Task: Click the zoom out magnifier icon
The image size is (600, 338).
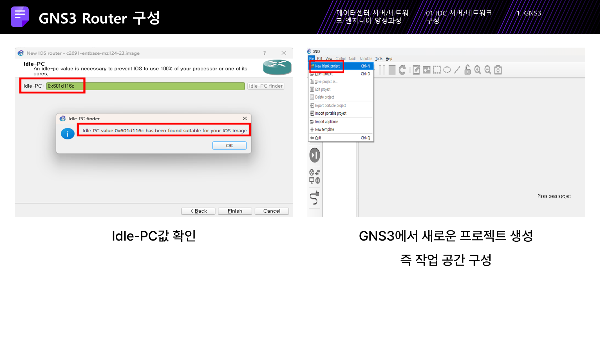Action: (x=488, y=70)
